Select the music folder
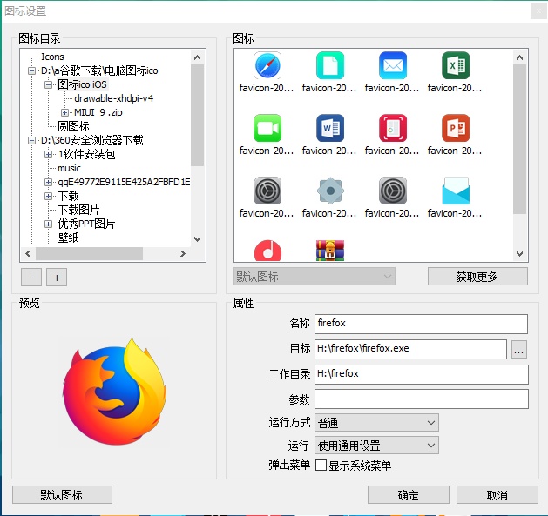The image size is (548, 516). pos(69,168)
